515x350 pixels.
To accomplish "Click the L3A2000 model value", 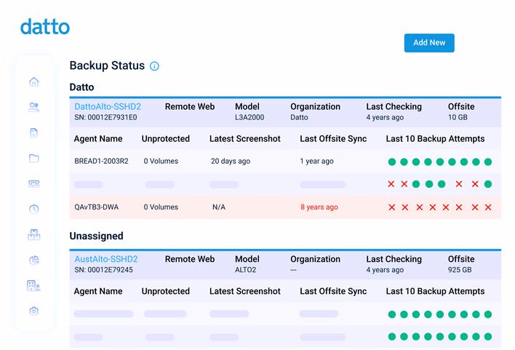I will coord(249,117).
